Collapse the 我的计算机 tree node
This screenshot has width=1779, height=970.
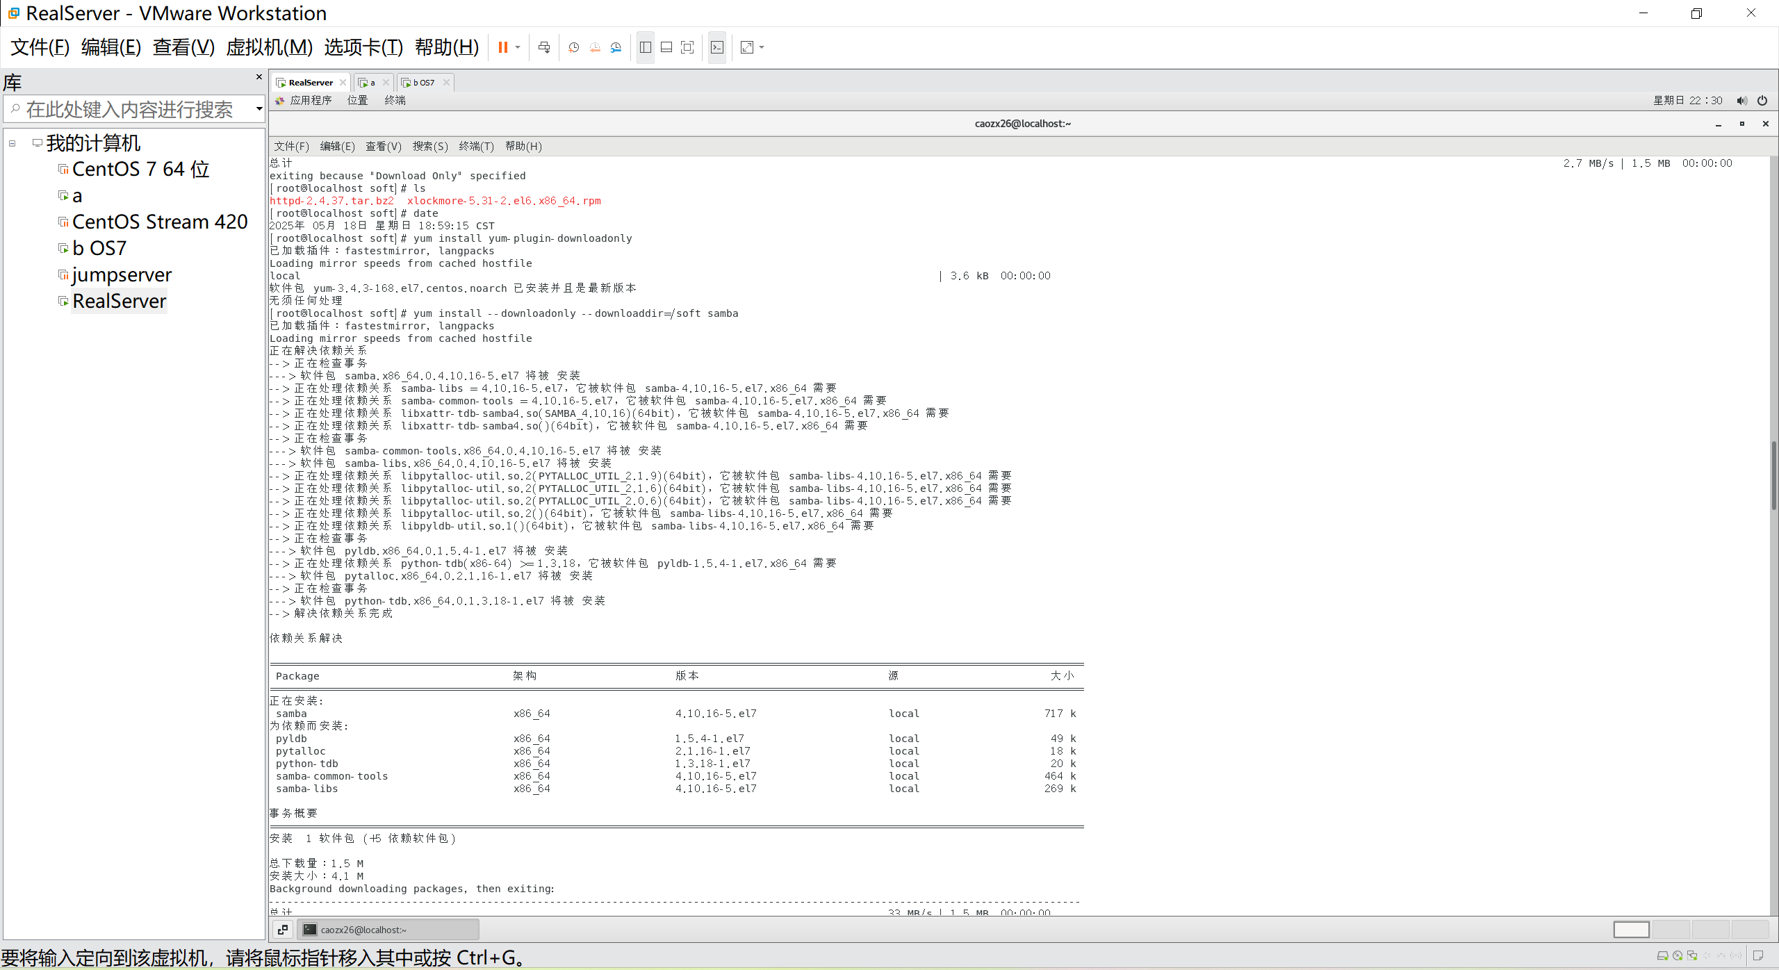[x=13, y=143]
